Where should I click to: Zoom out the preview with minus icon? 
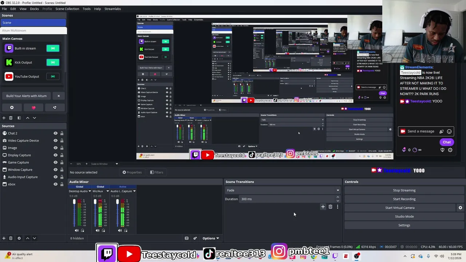pos(71,164)
